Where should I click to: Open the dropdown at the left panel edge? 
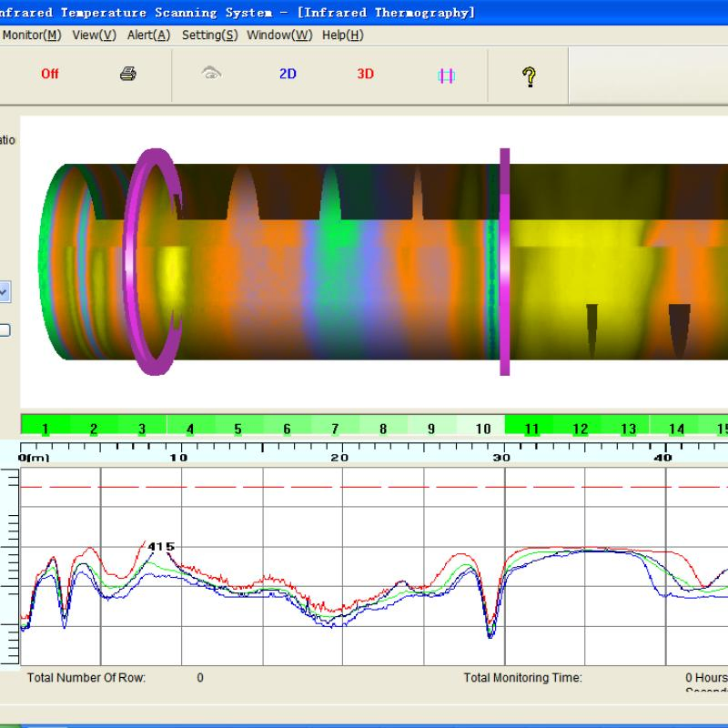5,292
